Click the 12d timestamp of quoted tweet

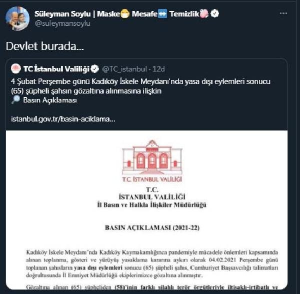click(x=158, y=68)
